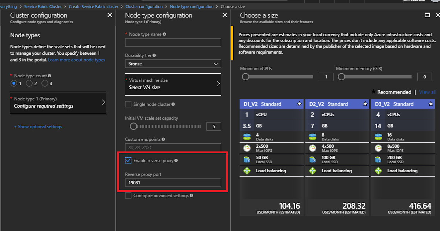Open the Learn more about node types link
The width and height of the screenshot is (440, 231).
(77, 60)
